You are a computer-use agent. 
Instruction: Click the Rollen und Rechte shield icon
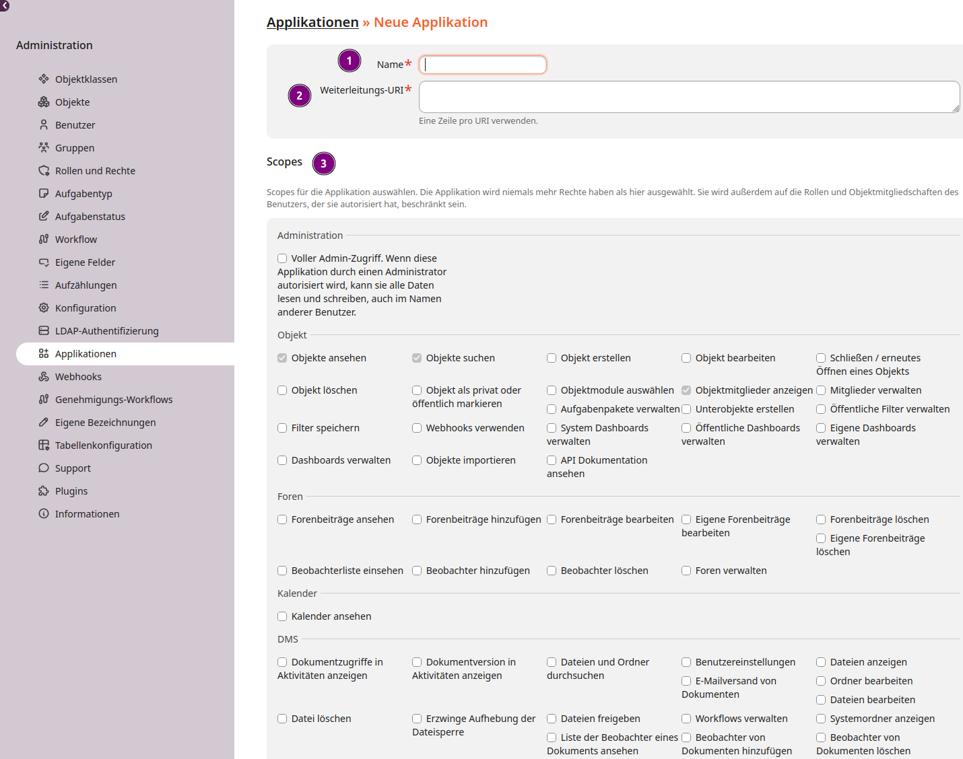pyautogui.click(x=44, y=170)
